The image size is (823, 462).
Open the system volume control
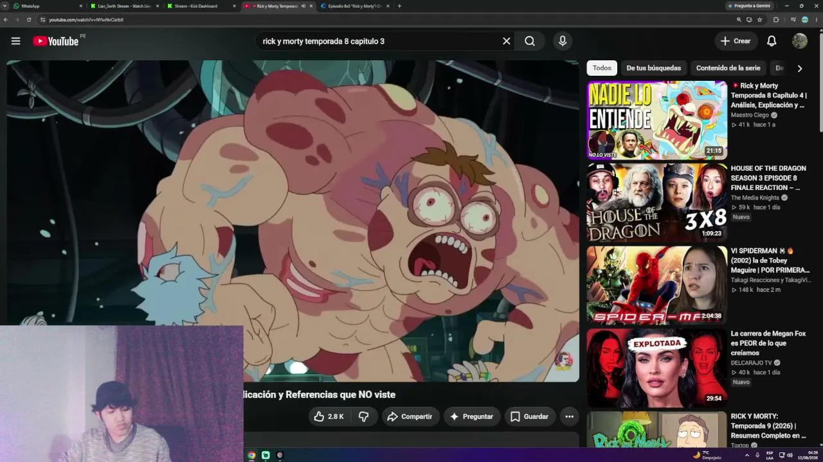pos(790,456)
